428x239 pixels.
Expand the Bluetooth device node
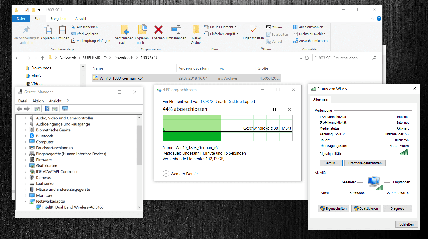coord(26,136)
